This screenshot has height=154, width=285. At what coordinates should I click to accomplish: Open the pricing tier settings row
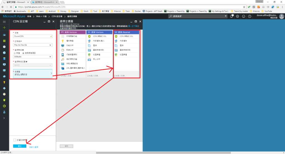coord(33,74)
